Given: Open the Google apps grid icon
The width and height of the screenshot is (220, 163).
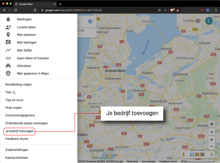Looking at the screenshot, I should 198,21.
